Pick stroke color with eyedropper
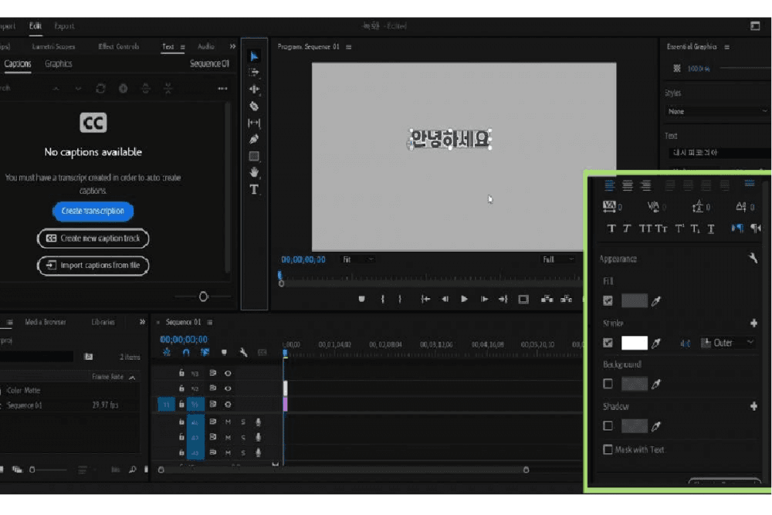This screenshot has width=772, height=515. pyautogui.click(x=655, y=343)
